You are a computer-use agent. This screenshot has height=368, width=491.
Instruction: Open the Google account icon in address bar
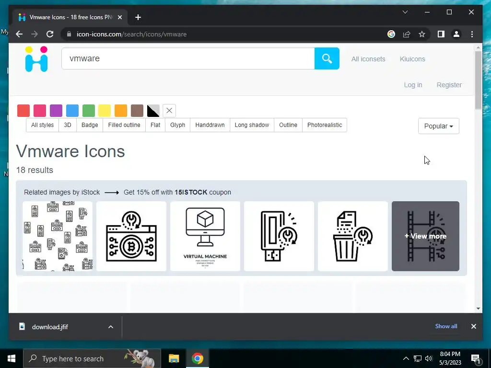(x=391, y=34)
